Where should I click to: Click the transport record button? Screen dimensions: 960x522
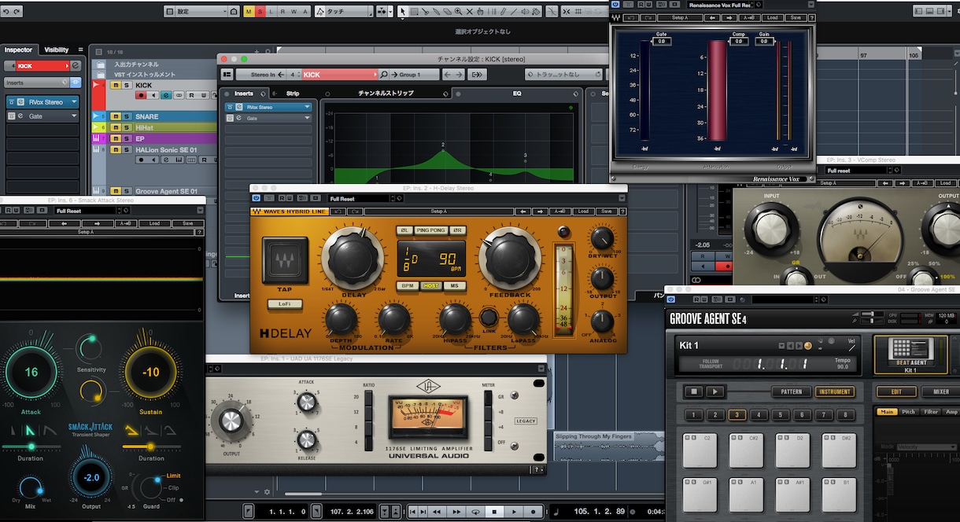click(533, 512)
